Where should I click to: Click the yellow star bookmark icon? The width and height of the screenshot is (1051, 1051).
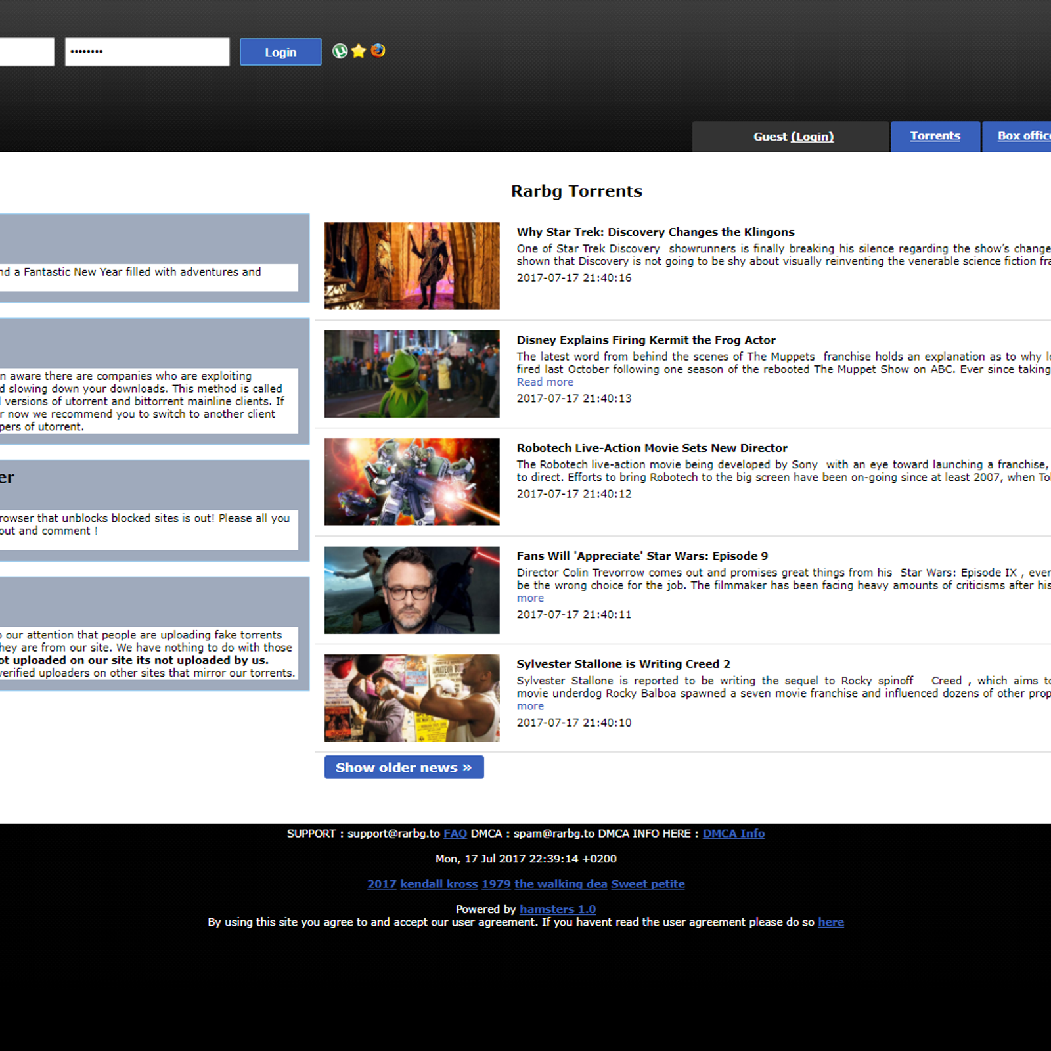coord(359,51)
